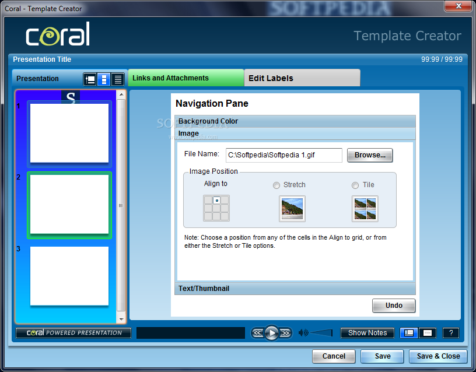Click the 99:99 / 99:99 timer text
Viewport: 476px width, 372px height.
pyautogui.click(x=442, y=59)
